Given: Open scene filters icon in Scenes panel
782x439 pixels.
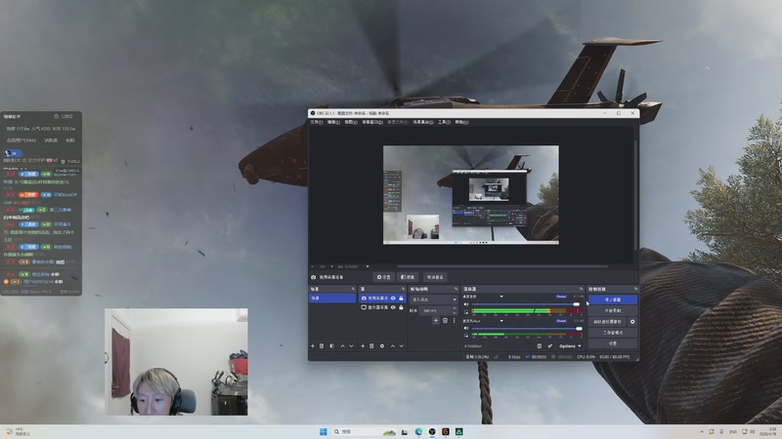Looking at the screenshot, I should click(x=332, y=346).
